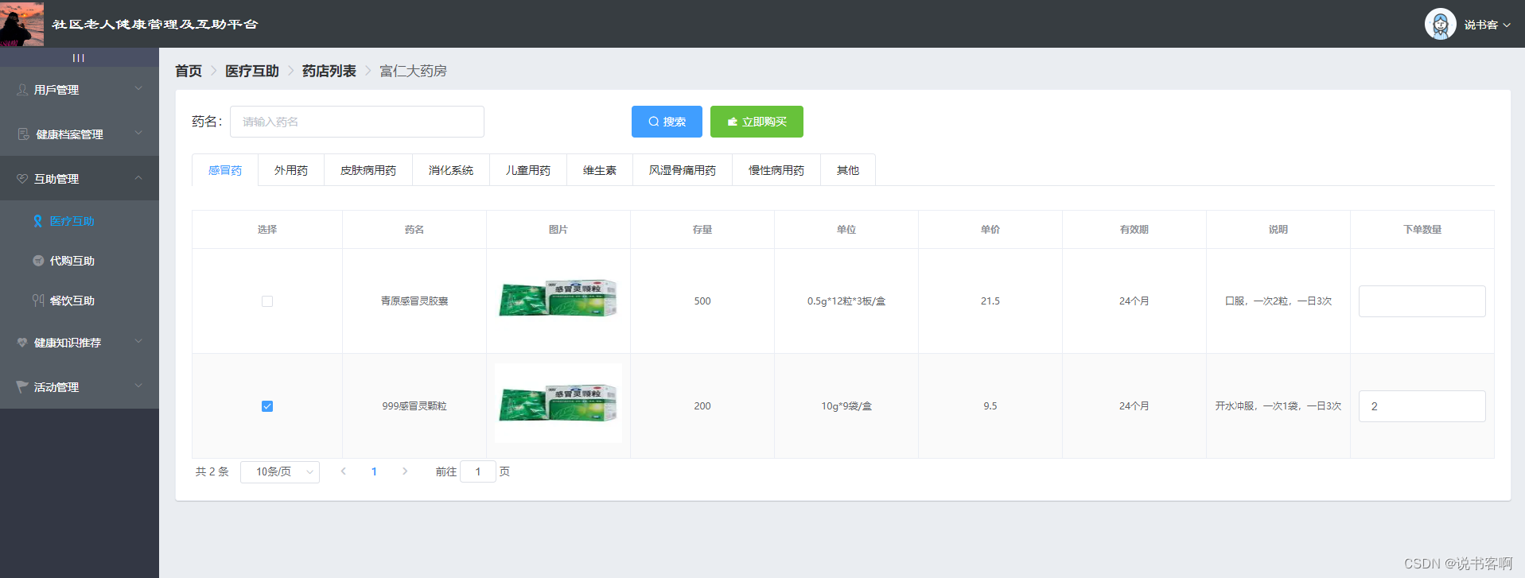Check the 青原感冒灵胶囊 row checkbox

pos(267,301)
